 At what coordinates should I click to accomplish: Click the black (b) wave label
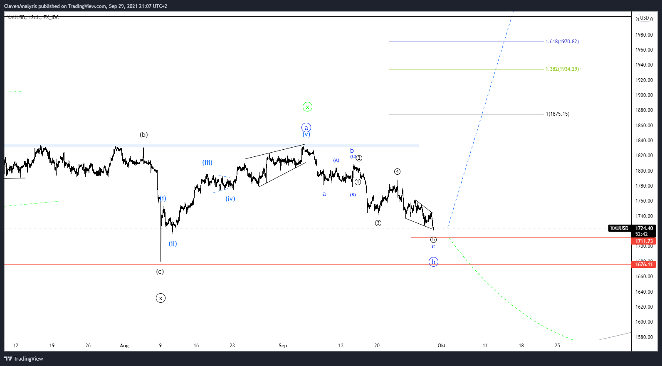[x=144, y=135]
